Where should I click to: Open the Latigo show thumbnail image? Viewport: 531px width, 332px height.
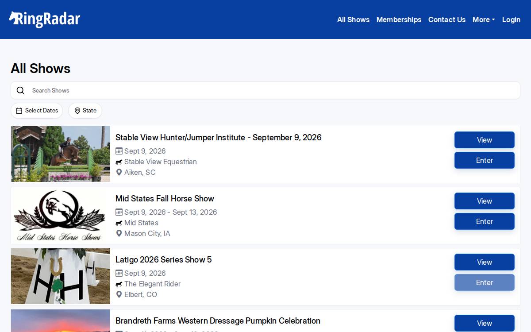coord(61,276)
